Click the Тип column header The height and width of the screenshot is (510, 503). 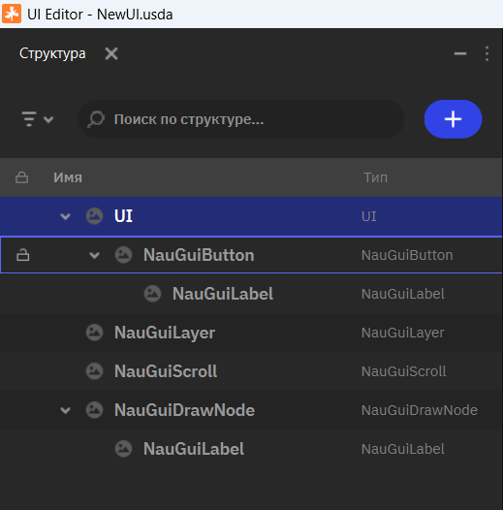coord(375,177)
